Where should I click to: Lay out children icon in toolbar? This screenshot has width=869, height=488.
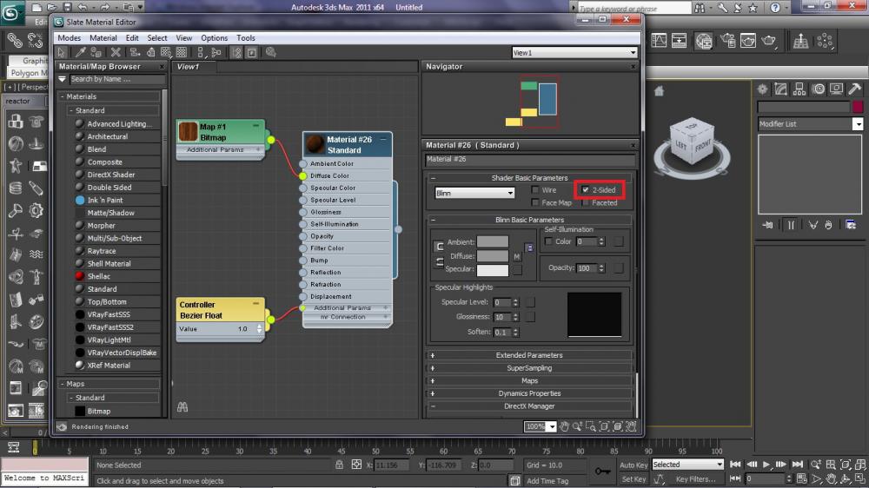[216, 53]
